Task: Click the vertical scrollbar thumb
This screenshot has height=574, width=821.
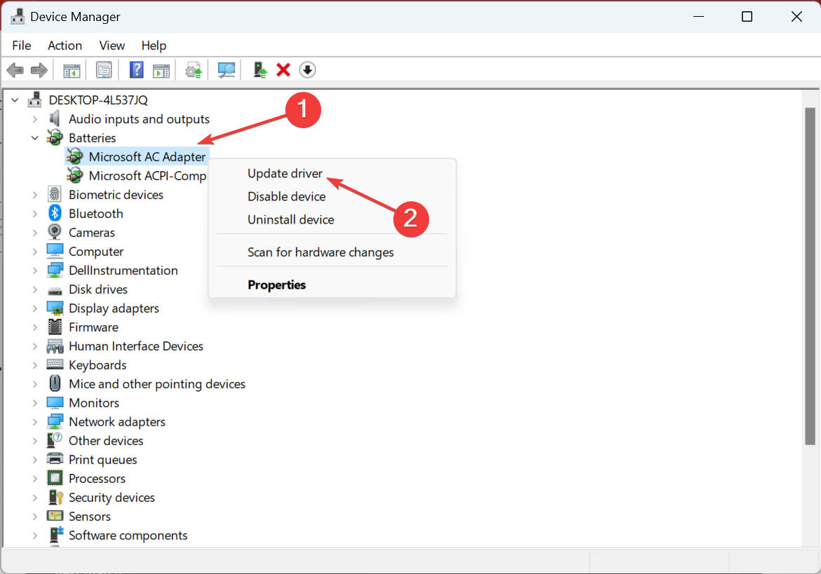Action: click(x=810, y=276)
